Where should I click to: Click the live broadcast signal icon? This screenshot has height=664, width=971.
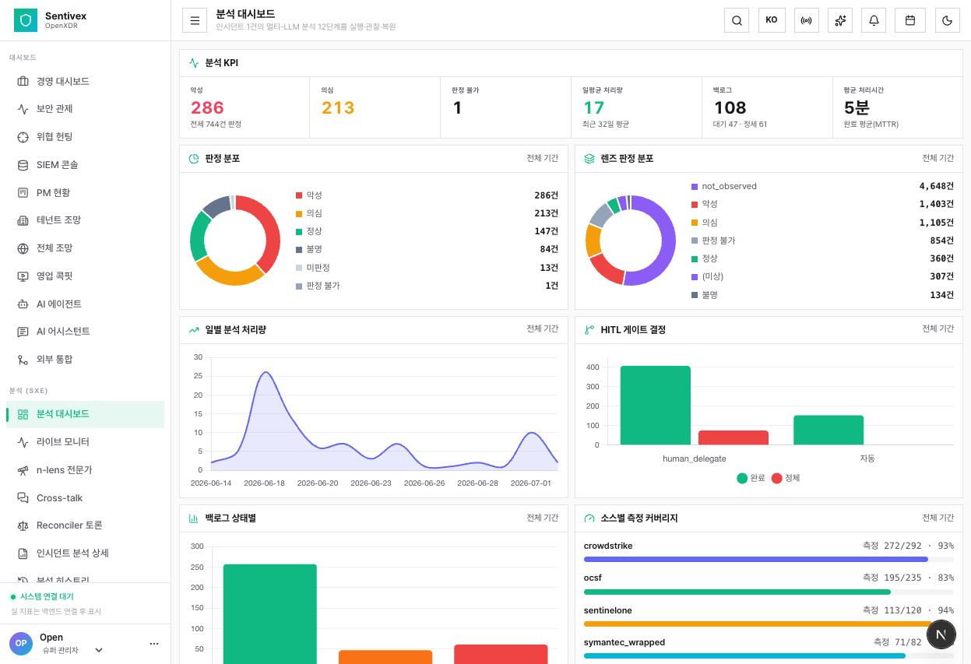coord(806,20)
